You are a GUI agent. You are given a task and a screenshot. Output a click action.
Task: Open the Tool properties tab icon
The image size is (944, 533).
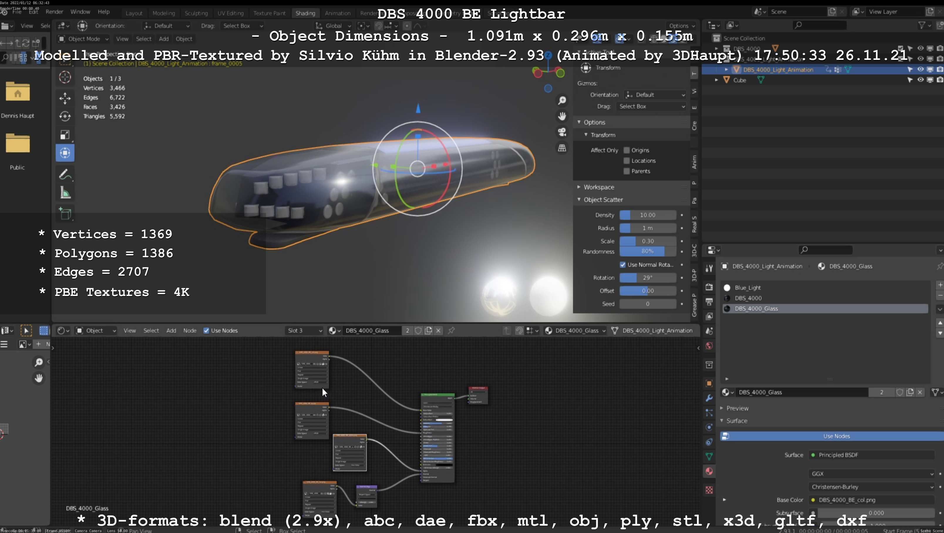pos(709,269)
